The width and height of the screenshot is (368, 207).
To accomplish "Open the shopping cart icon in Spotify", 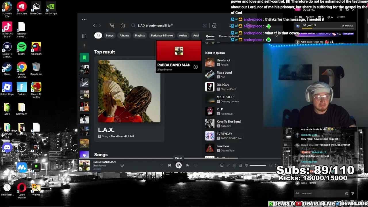I will [112, 26].
